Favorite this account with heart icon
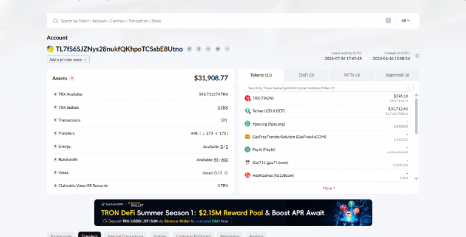This screenshot has height=237, width=466. (x=218, y=49)
